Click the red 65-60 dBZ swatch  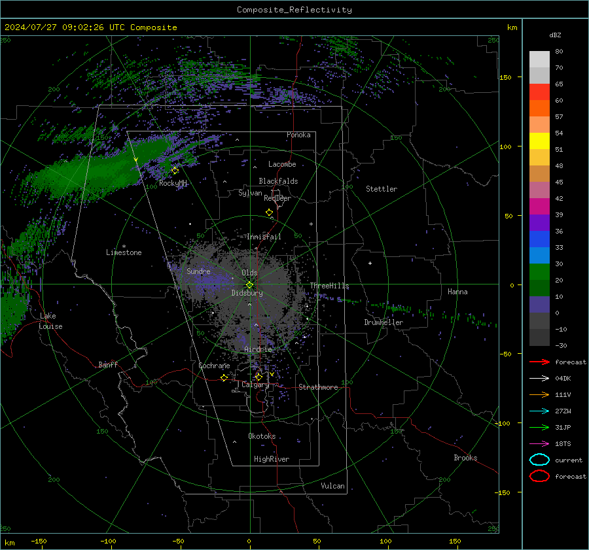539,92
